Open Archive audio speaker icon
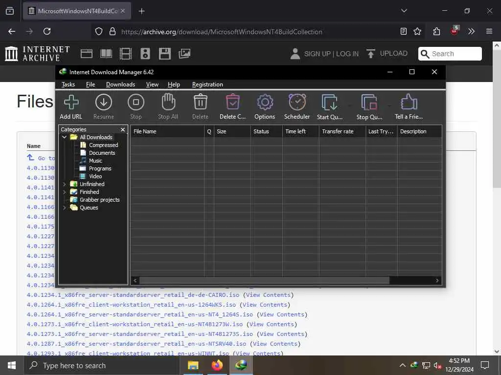Viewport: 501px width, 375px height. pos(145,54)
